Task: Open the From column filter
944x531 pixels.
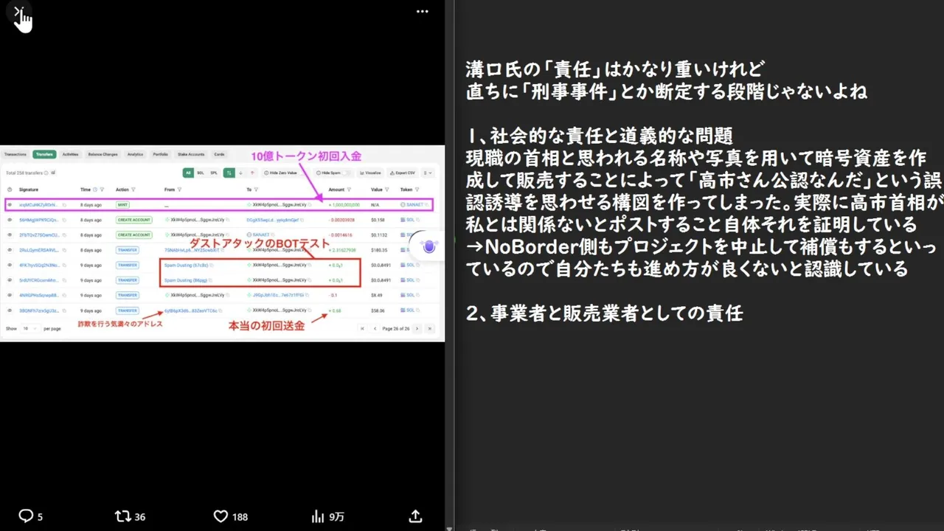Action: pos(179,190)
